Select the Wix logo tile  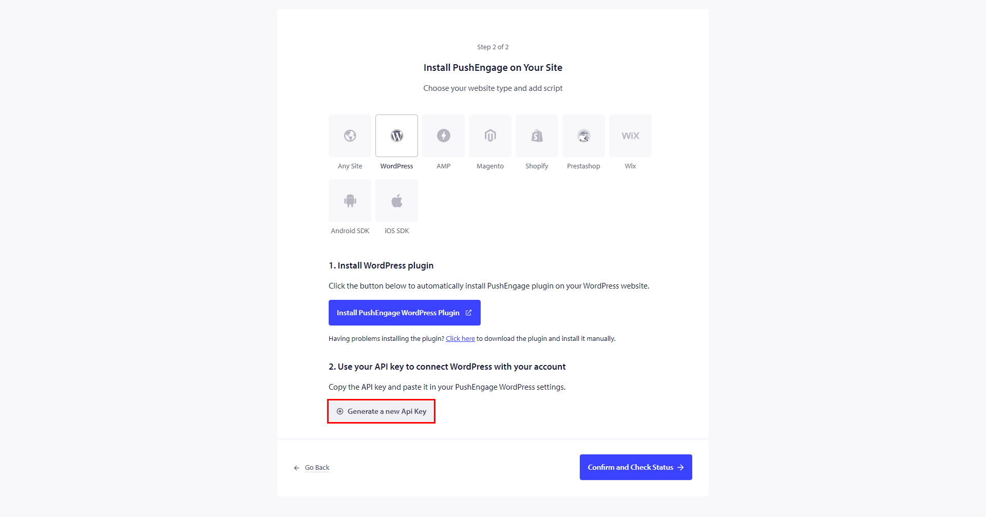630,136
